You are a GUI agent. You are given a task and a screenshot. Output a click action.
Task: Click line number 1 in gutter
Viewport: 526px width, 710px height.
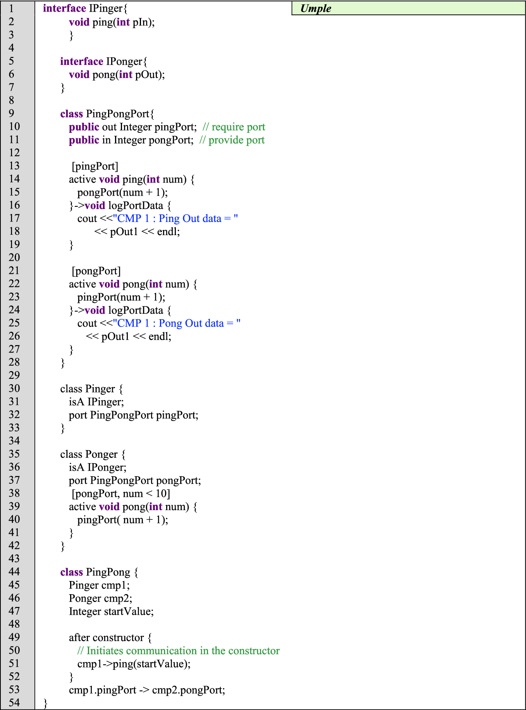[x=11, y=9]
